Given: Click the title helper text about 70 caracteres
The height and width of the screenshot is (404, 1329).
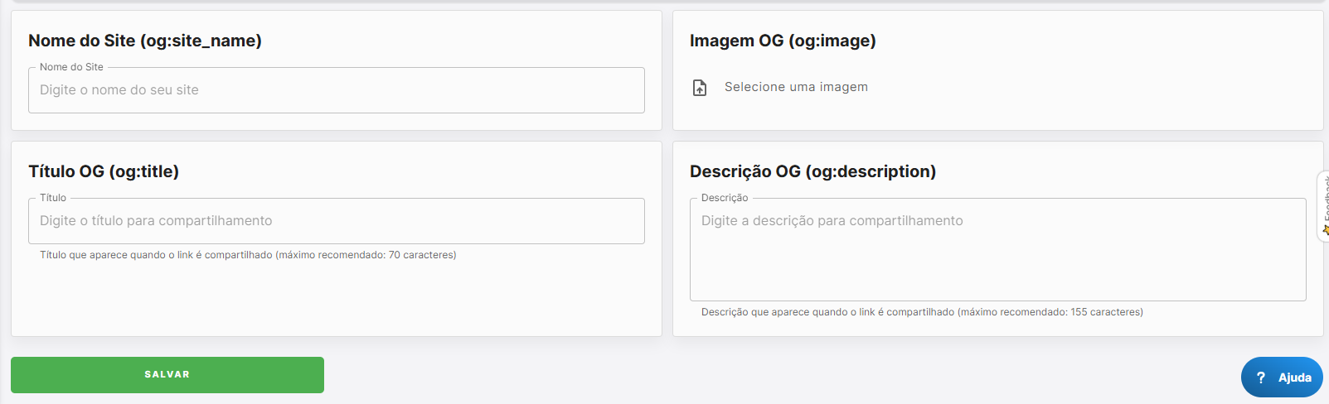Looking at the screenshot, I should pyautogui.click(x=248, y=255).
